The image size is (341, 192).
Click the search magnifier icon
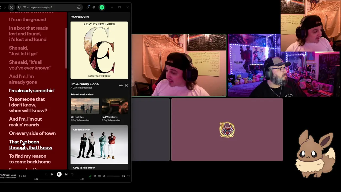coord(20,7)
